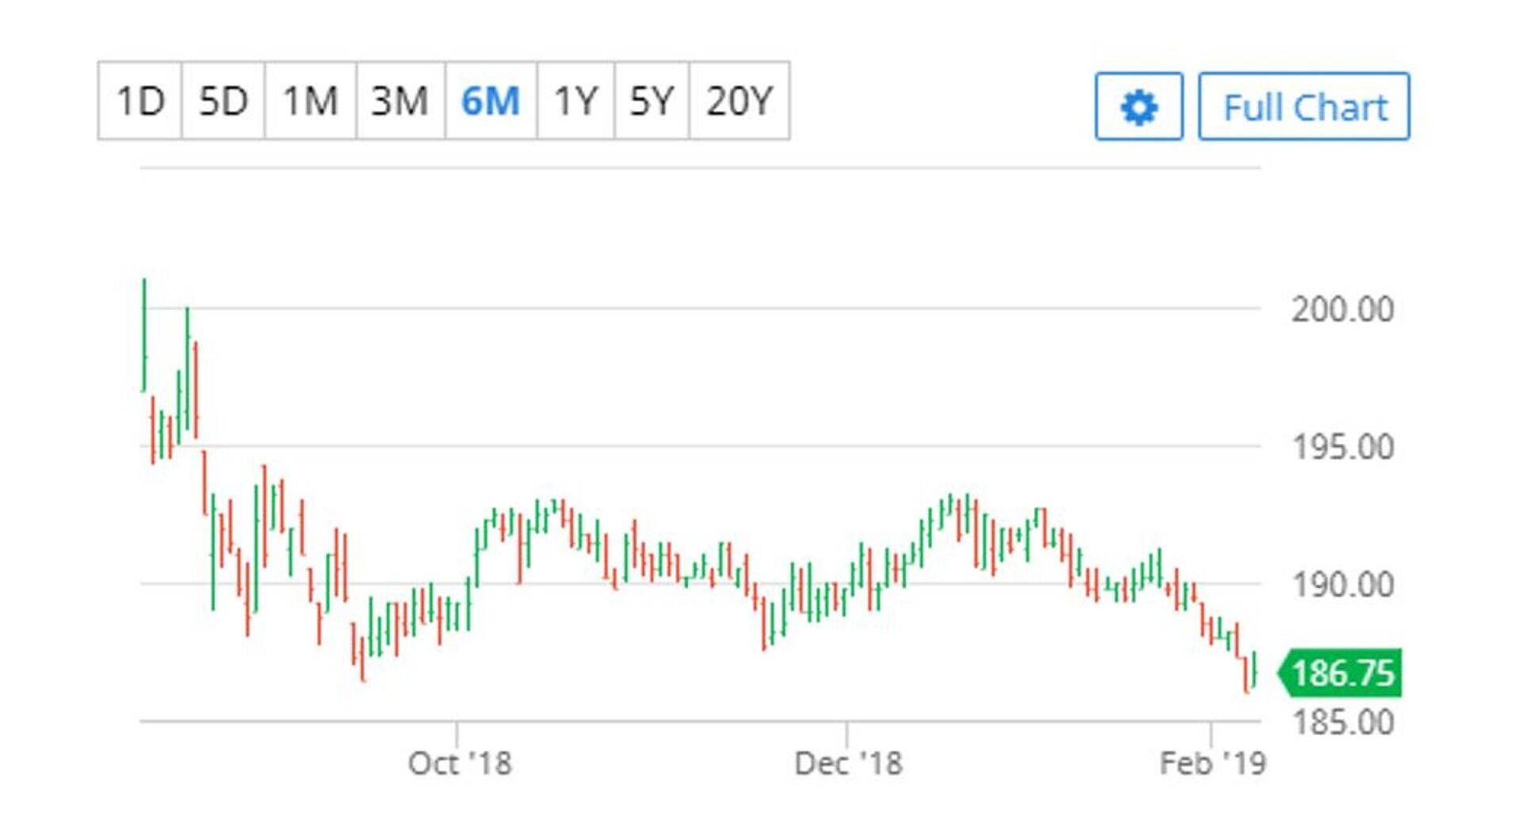Open the Full Chart view
This screenshot has width=1522, height=836.
tap(1304, 107)
